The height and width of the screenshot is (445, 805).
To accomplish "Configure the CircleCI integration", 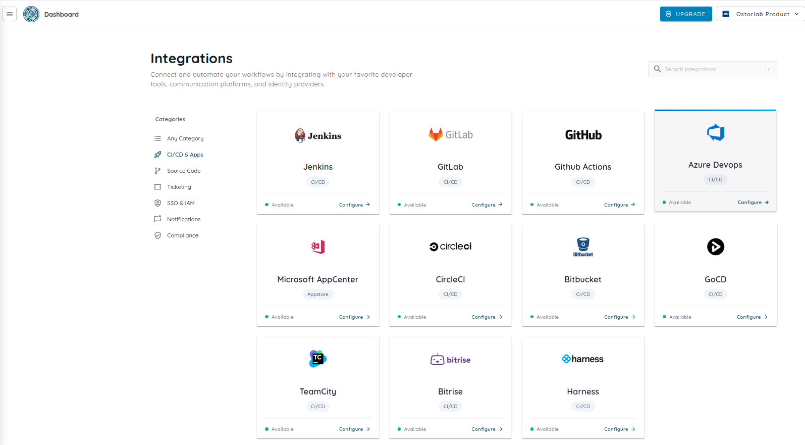I will point(487,317).
